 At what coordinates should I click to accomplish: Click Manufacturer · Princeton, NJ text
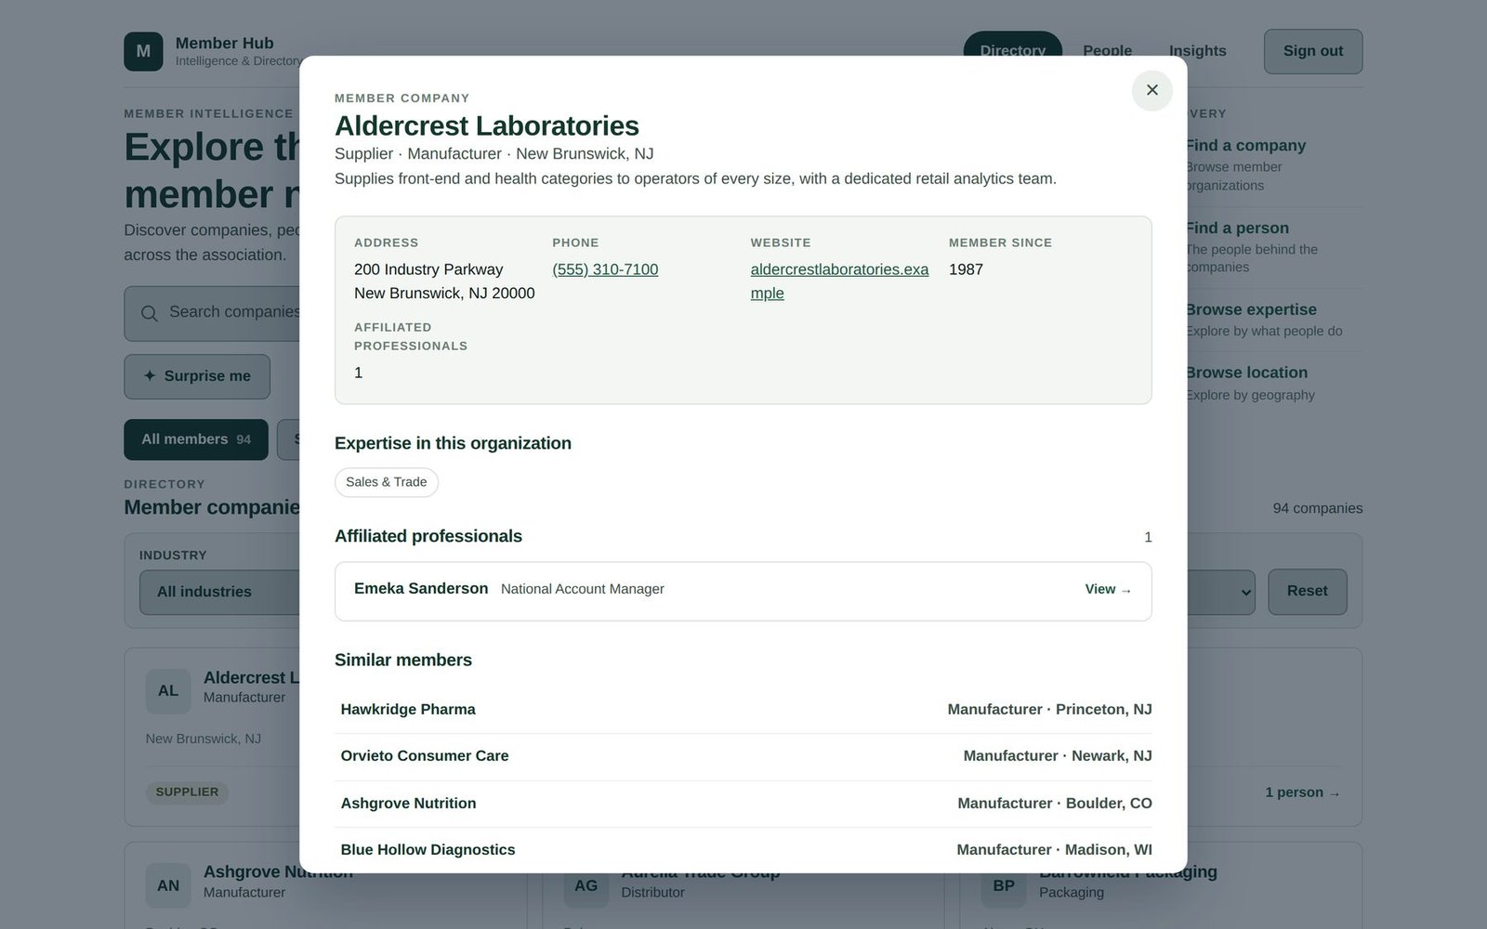coord(1049,710)
